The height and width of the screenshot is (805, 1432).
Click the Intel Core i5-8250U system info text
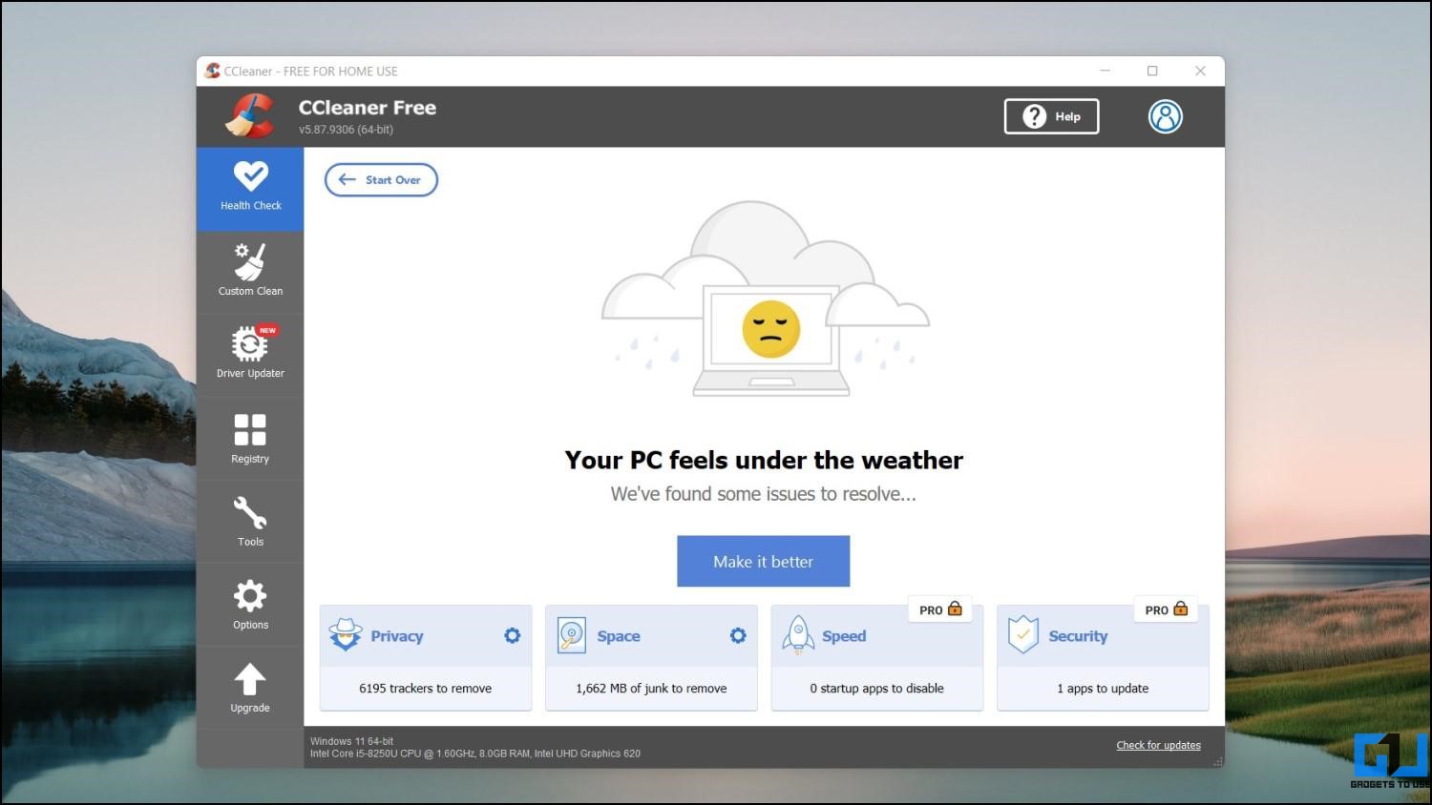475,753
